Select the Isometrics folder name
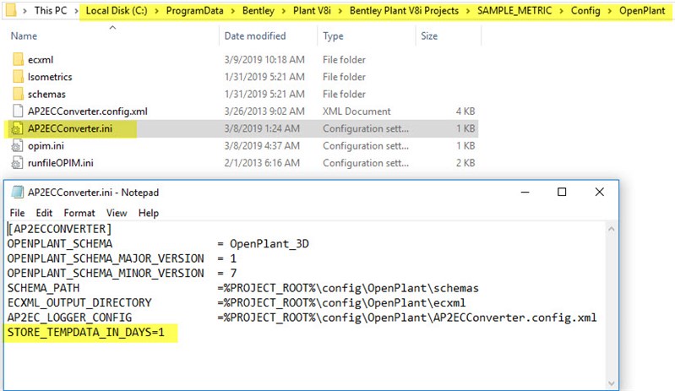Screen dimensions: 675x391 pos(50,77)
